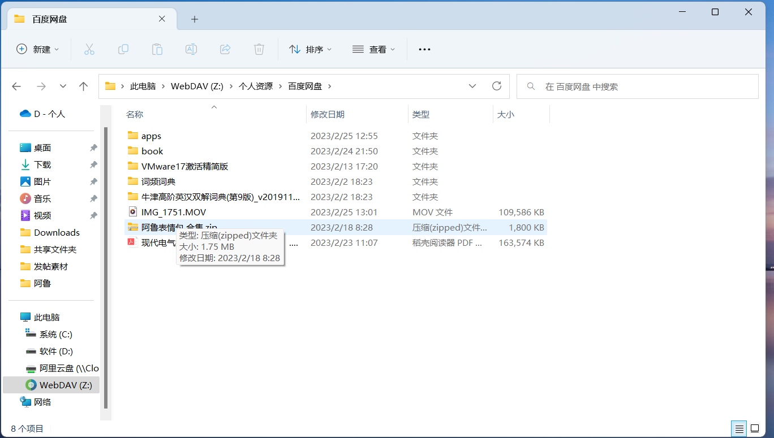Select the 牛津高阶英汉双解词典 folder row
Viewport: 774px width, 438px height.
pyautogui.click(x=336, y=197)
